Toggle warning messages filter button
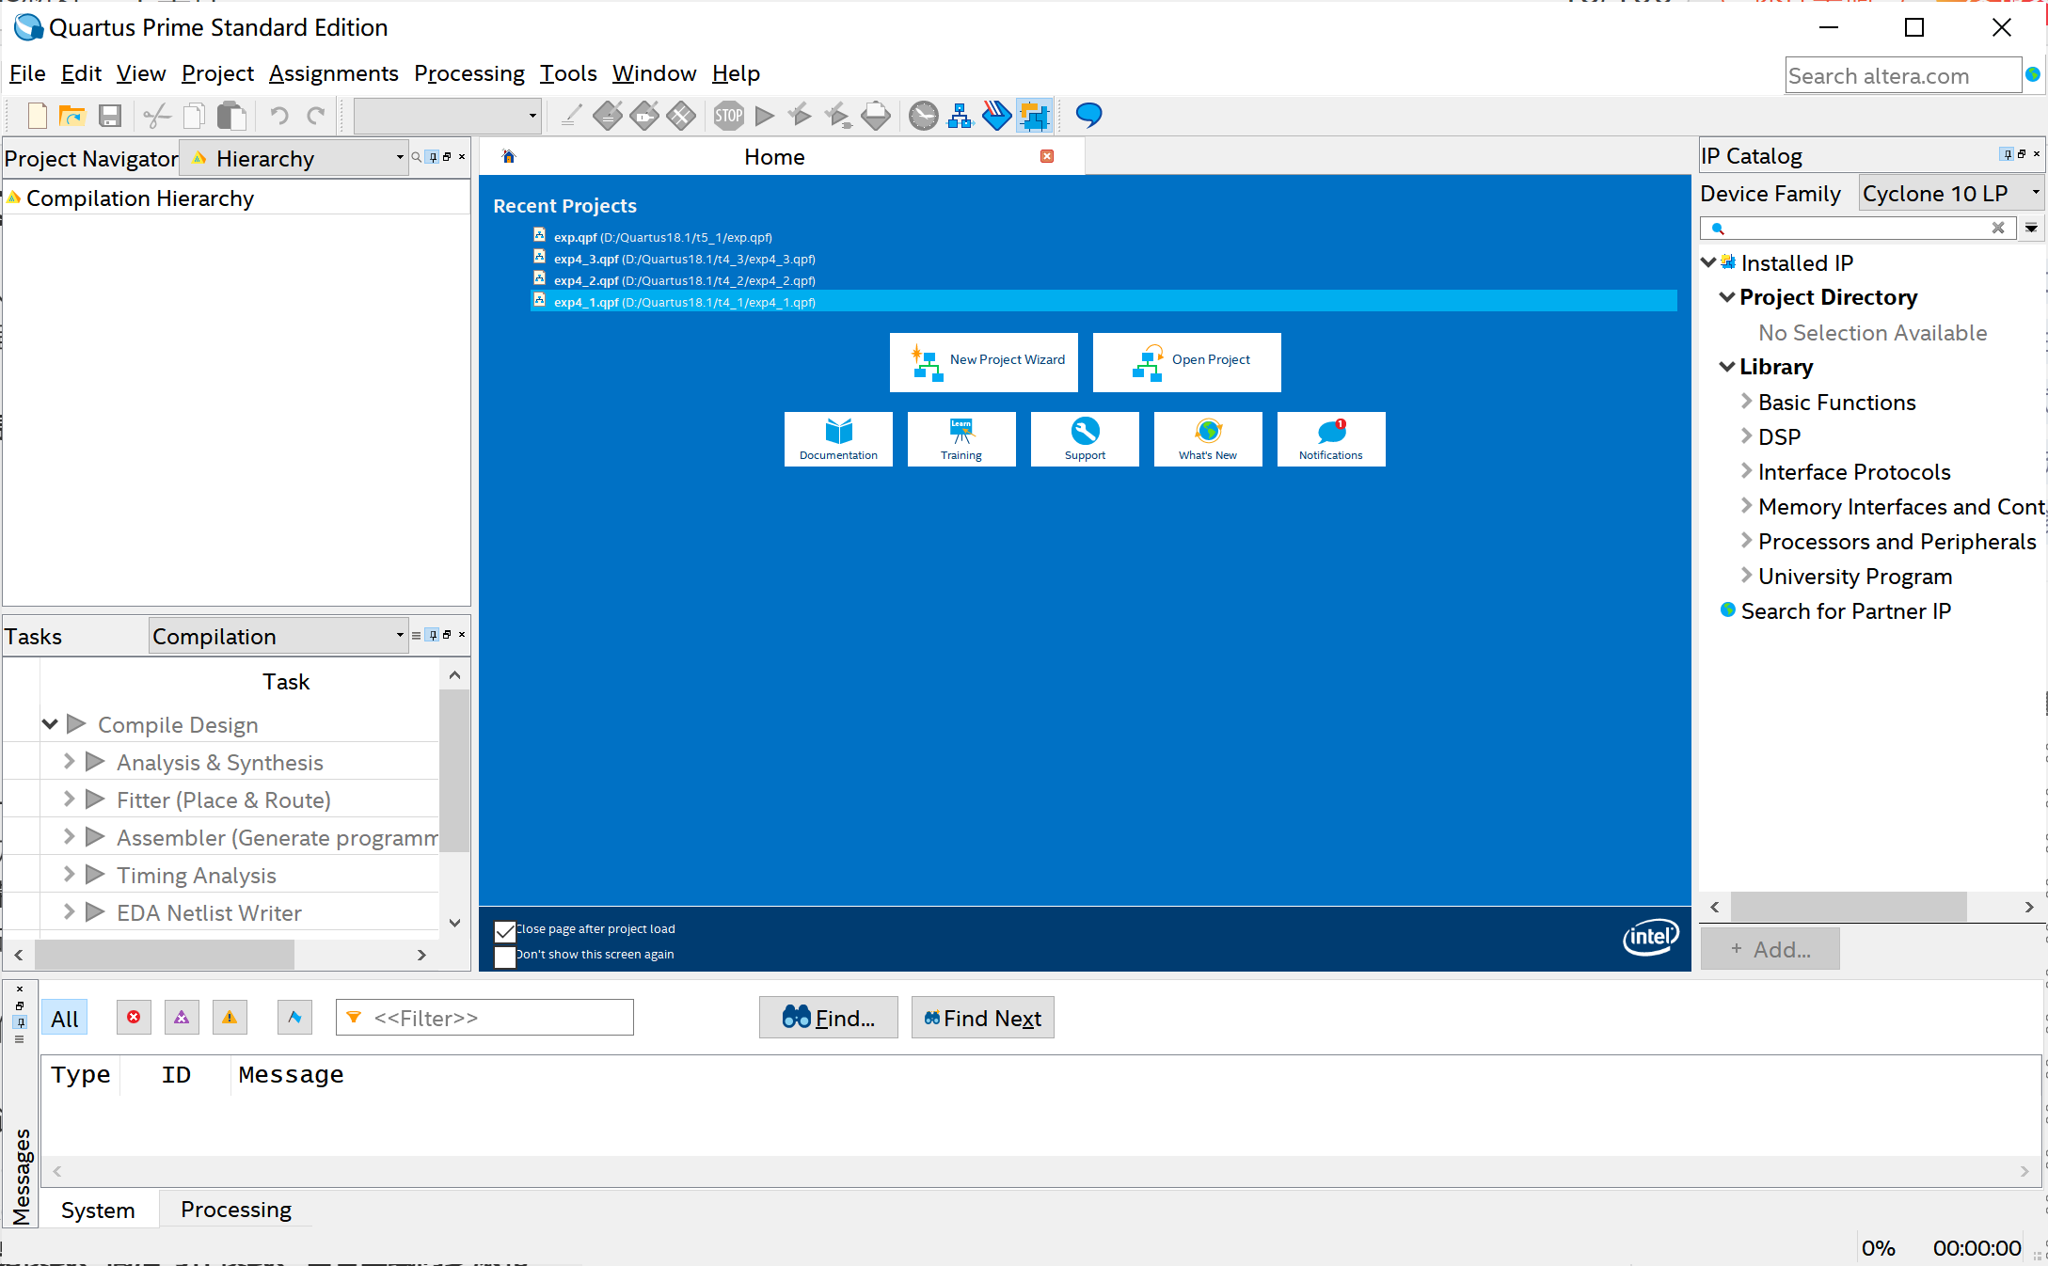 coord(230,1018)
